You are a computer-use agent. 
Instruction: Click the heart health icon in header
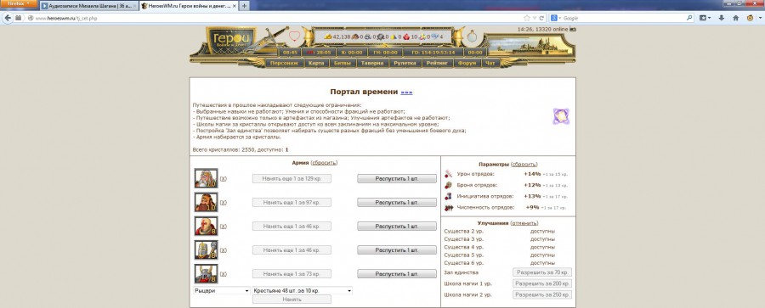(x=294, y=36)
